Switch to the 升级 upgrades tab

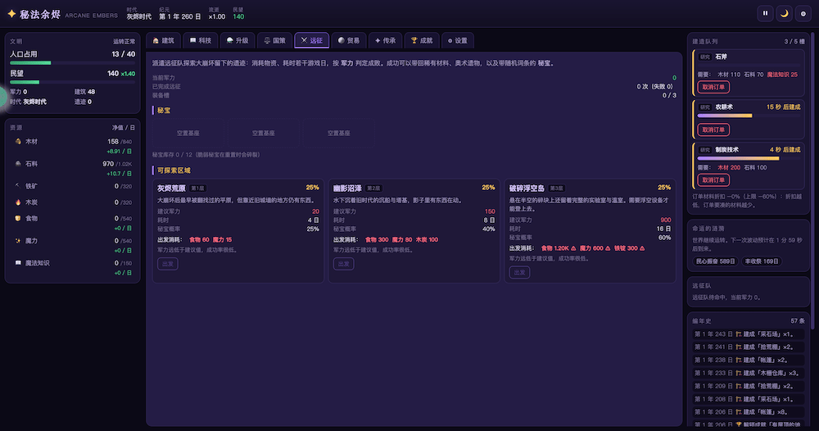coord(238,40)
